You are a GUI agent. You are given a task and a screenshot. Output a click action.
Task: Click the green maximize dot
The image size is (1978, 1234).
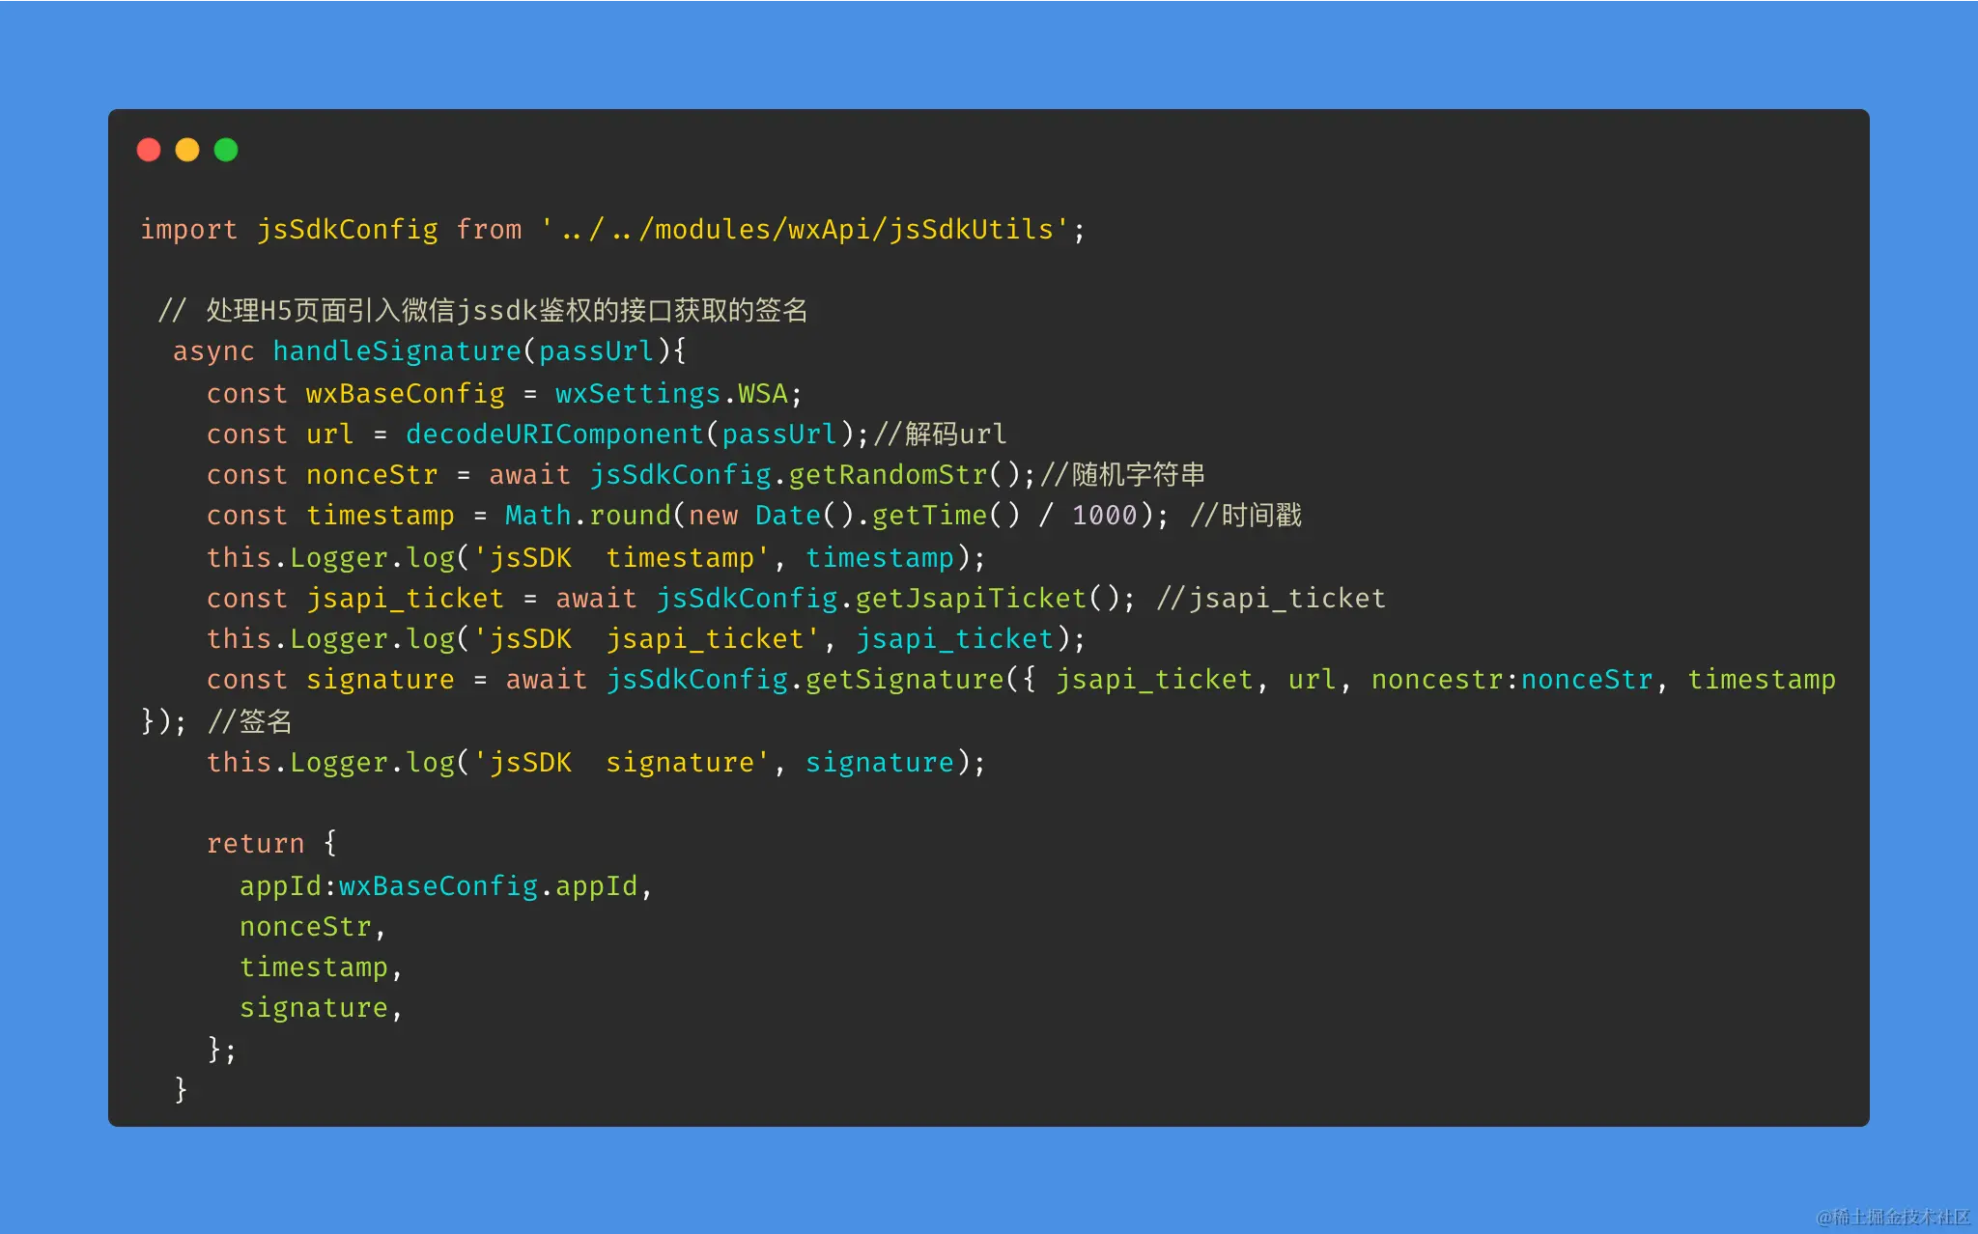coord(226,150)
